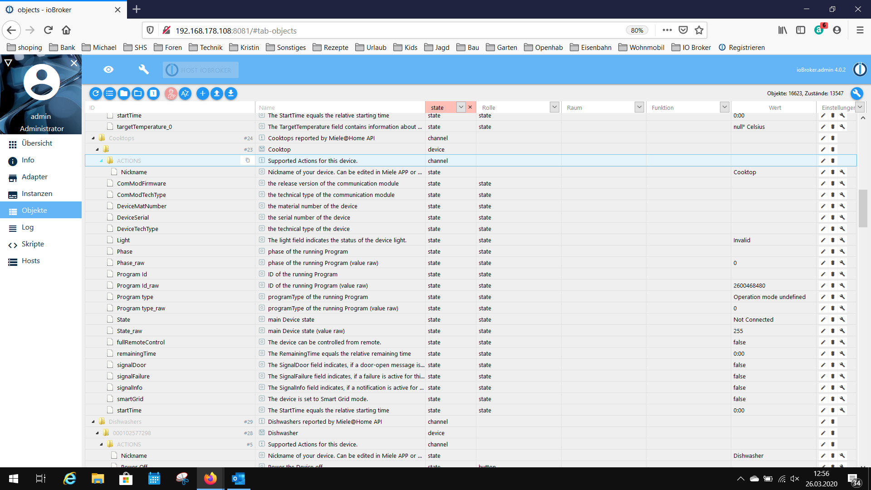Open Skripte in sidebar
871x490 pixels.
[41, 244]
